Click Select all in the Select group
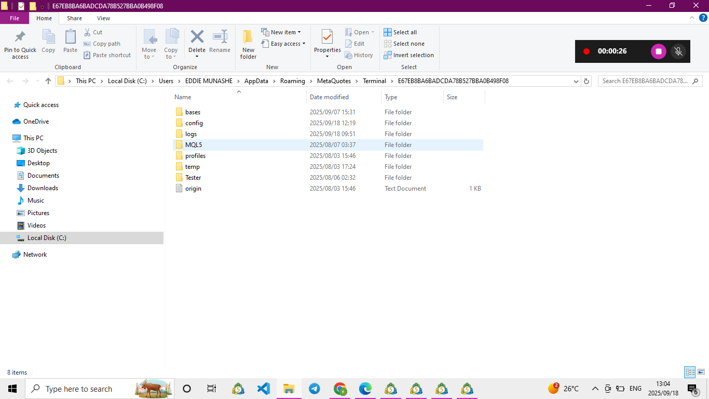The width and height of the screenshot is (709, 399). coord(400,32)
